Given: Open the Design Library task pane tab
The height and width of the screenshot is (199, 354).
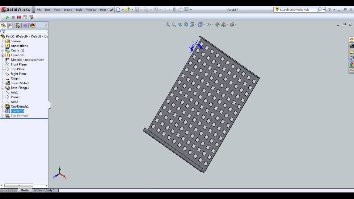Looking at the screenshot, I should point(352,46).
